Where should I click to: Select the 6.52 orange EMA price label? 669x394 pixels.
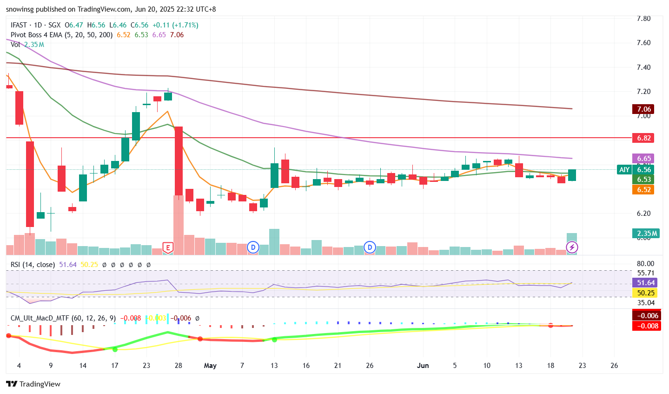(644, 190)
